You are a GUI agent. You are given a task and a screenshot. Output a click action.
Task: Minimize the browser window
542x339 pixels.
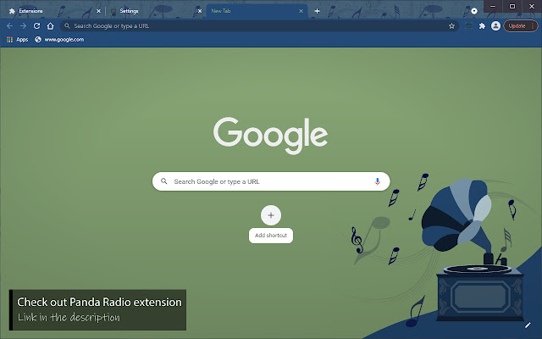pyautogui.click(x=493, y=6)
